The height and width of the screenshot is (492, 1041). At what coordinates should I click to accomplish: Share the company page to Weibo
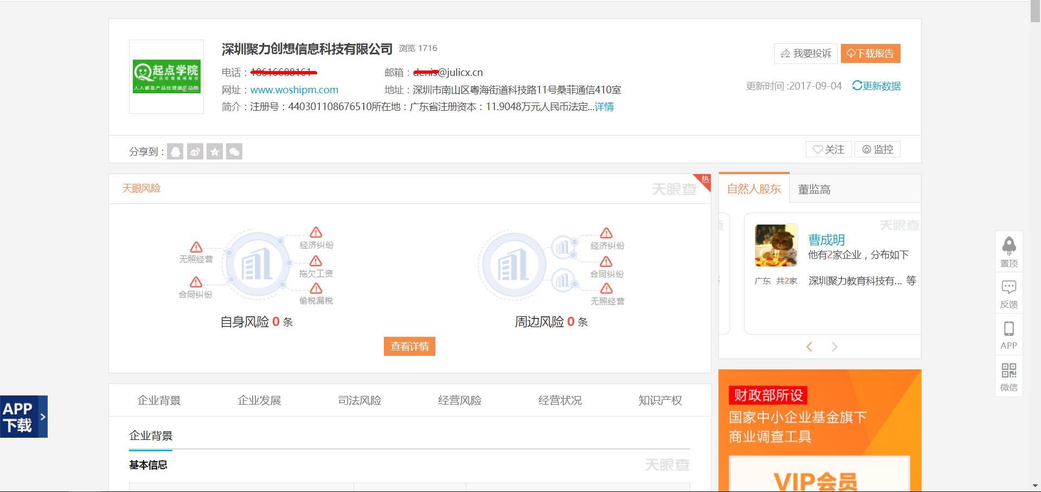[x=195, y=151]
